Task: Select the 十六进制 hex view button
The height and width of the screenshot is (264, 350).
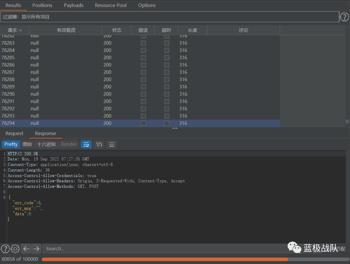Action: pyautogui.click(x=46, y=144)
